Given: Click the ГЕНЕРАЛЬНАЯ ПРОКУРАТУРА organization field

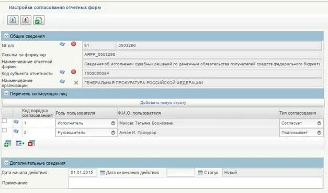Looking at the screenshot, I should tap(202, 83).
